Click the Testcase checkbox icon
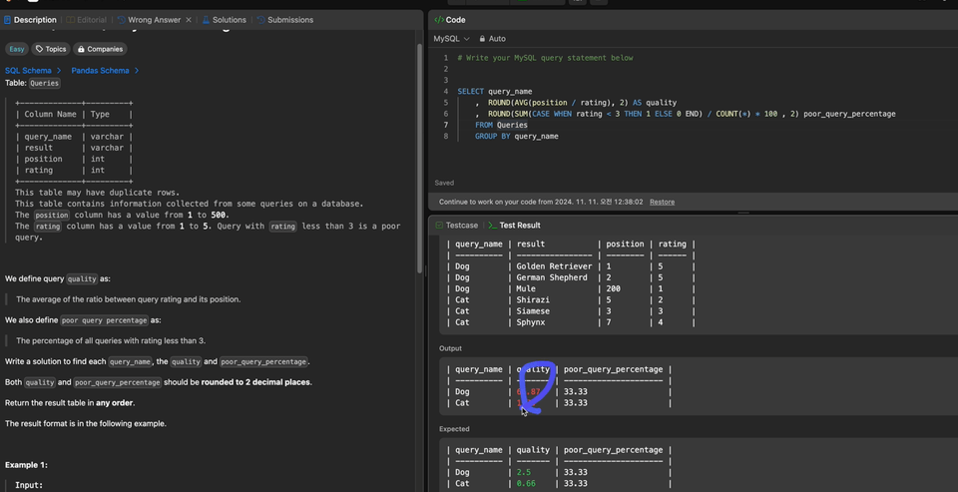 [439, 225]
